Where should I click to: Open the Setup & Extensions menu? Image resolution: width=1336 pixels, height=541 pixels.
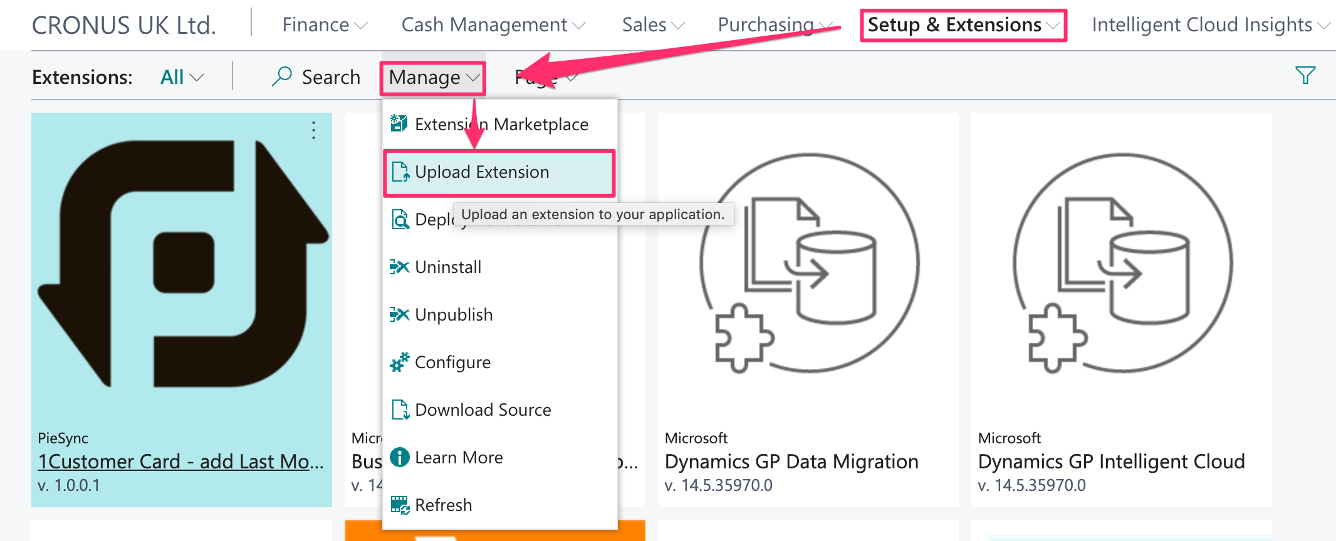[x=963, y=26]
